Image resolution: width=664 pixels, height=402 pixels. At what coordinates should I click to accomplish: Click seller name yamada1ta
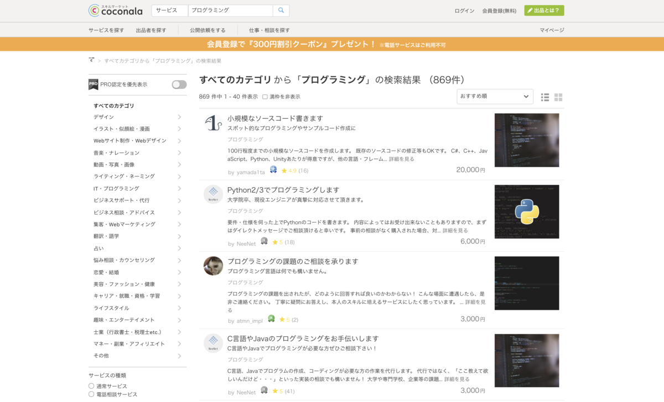click(251, 172)
